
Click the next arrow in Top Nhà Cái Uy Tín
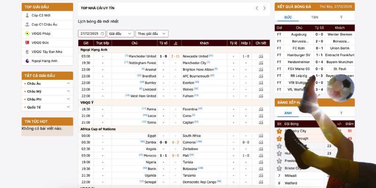click(264, 8)
